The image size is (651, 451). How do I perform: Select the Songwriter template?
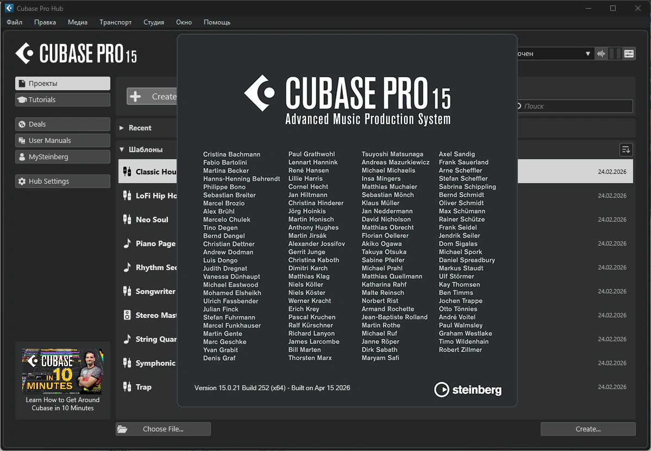(x=375, y=291)
